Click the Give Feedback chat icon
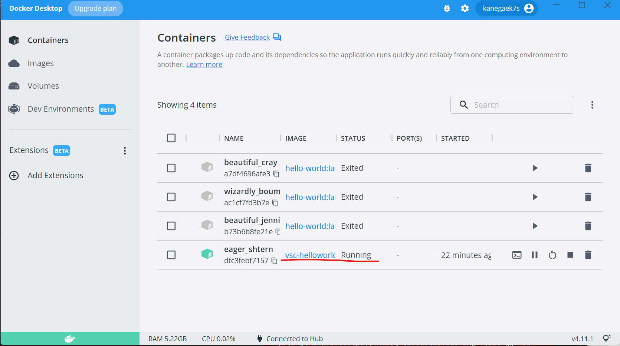Image resolution: width=620 pixels, height=346 pixels. [277, 37]
